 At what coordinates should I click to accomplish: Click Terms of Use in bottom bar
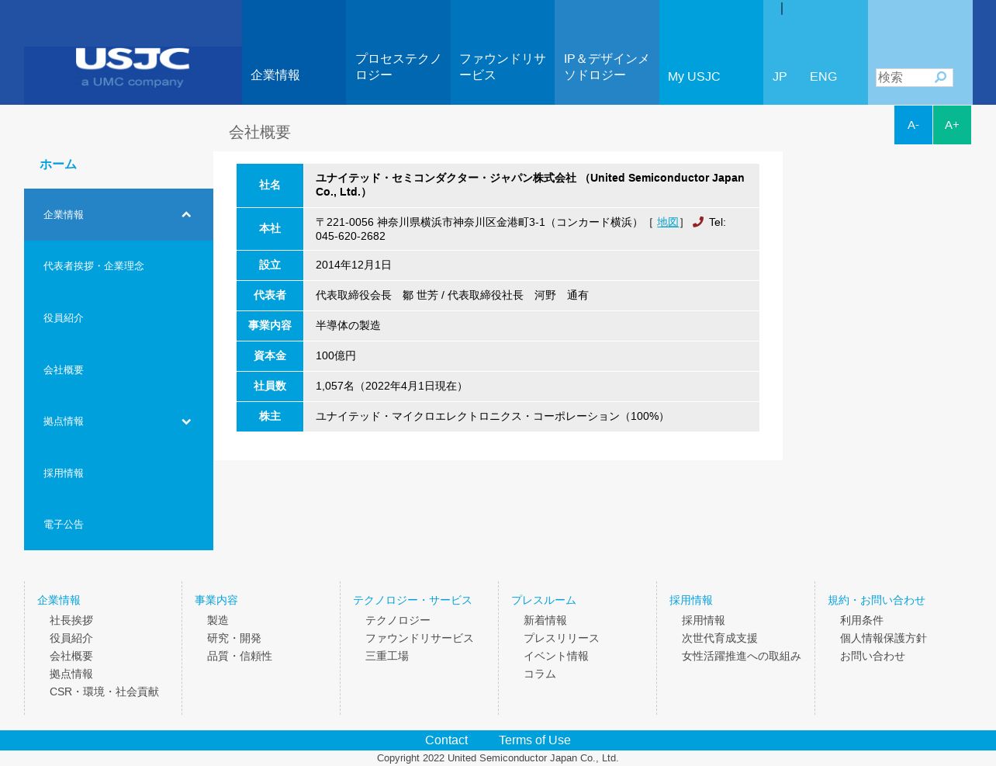534,740
